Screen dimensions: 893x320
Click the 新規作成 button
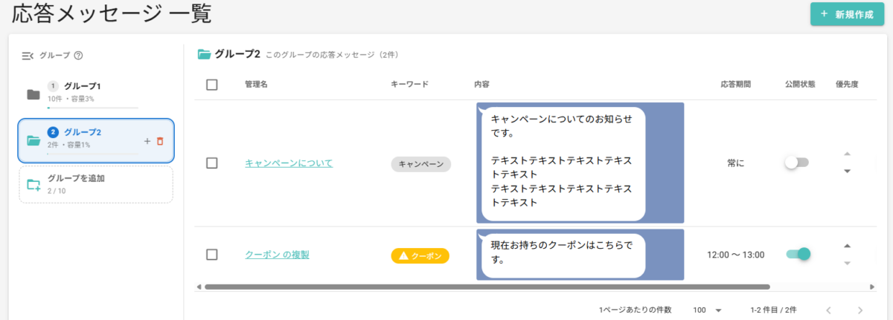point(847,14)
